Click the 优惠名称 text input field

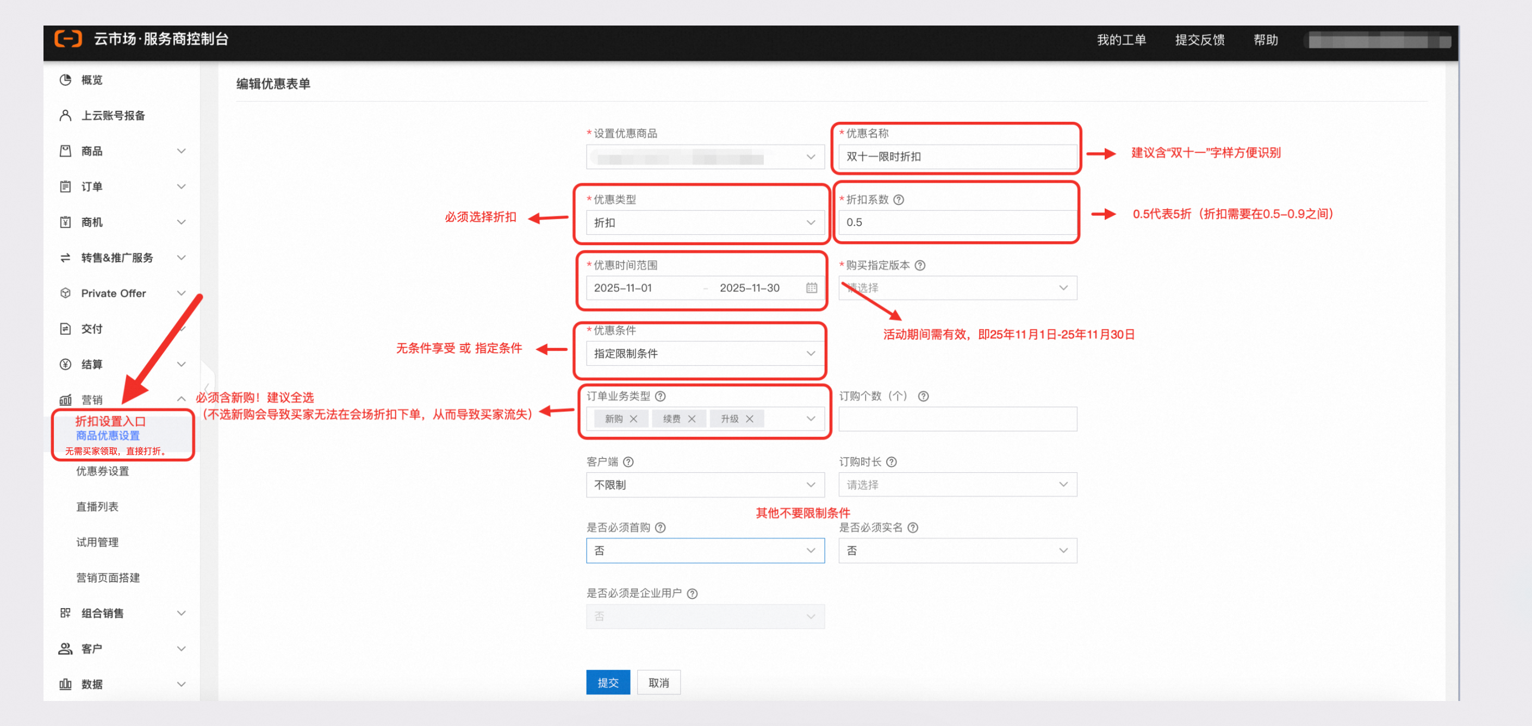(957, 157)
